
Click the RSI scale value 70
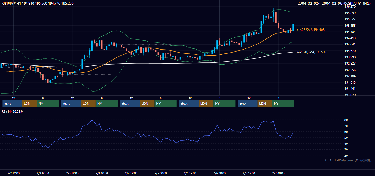346,126
